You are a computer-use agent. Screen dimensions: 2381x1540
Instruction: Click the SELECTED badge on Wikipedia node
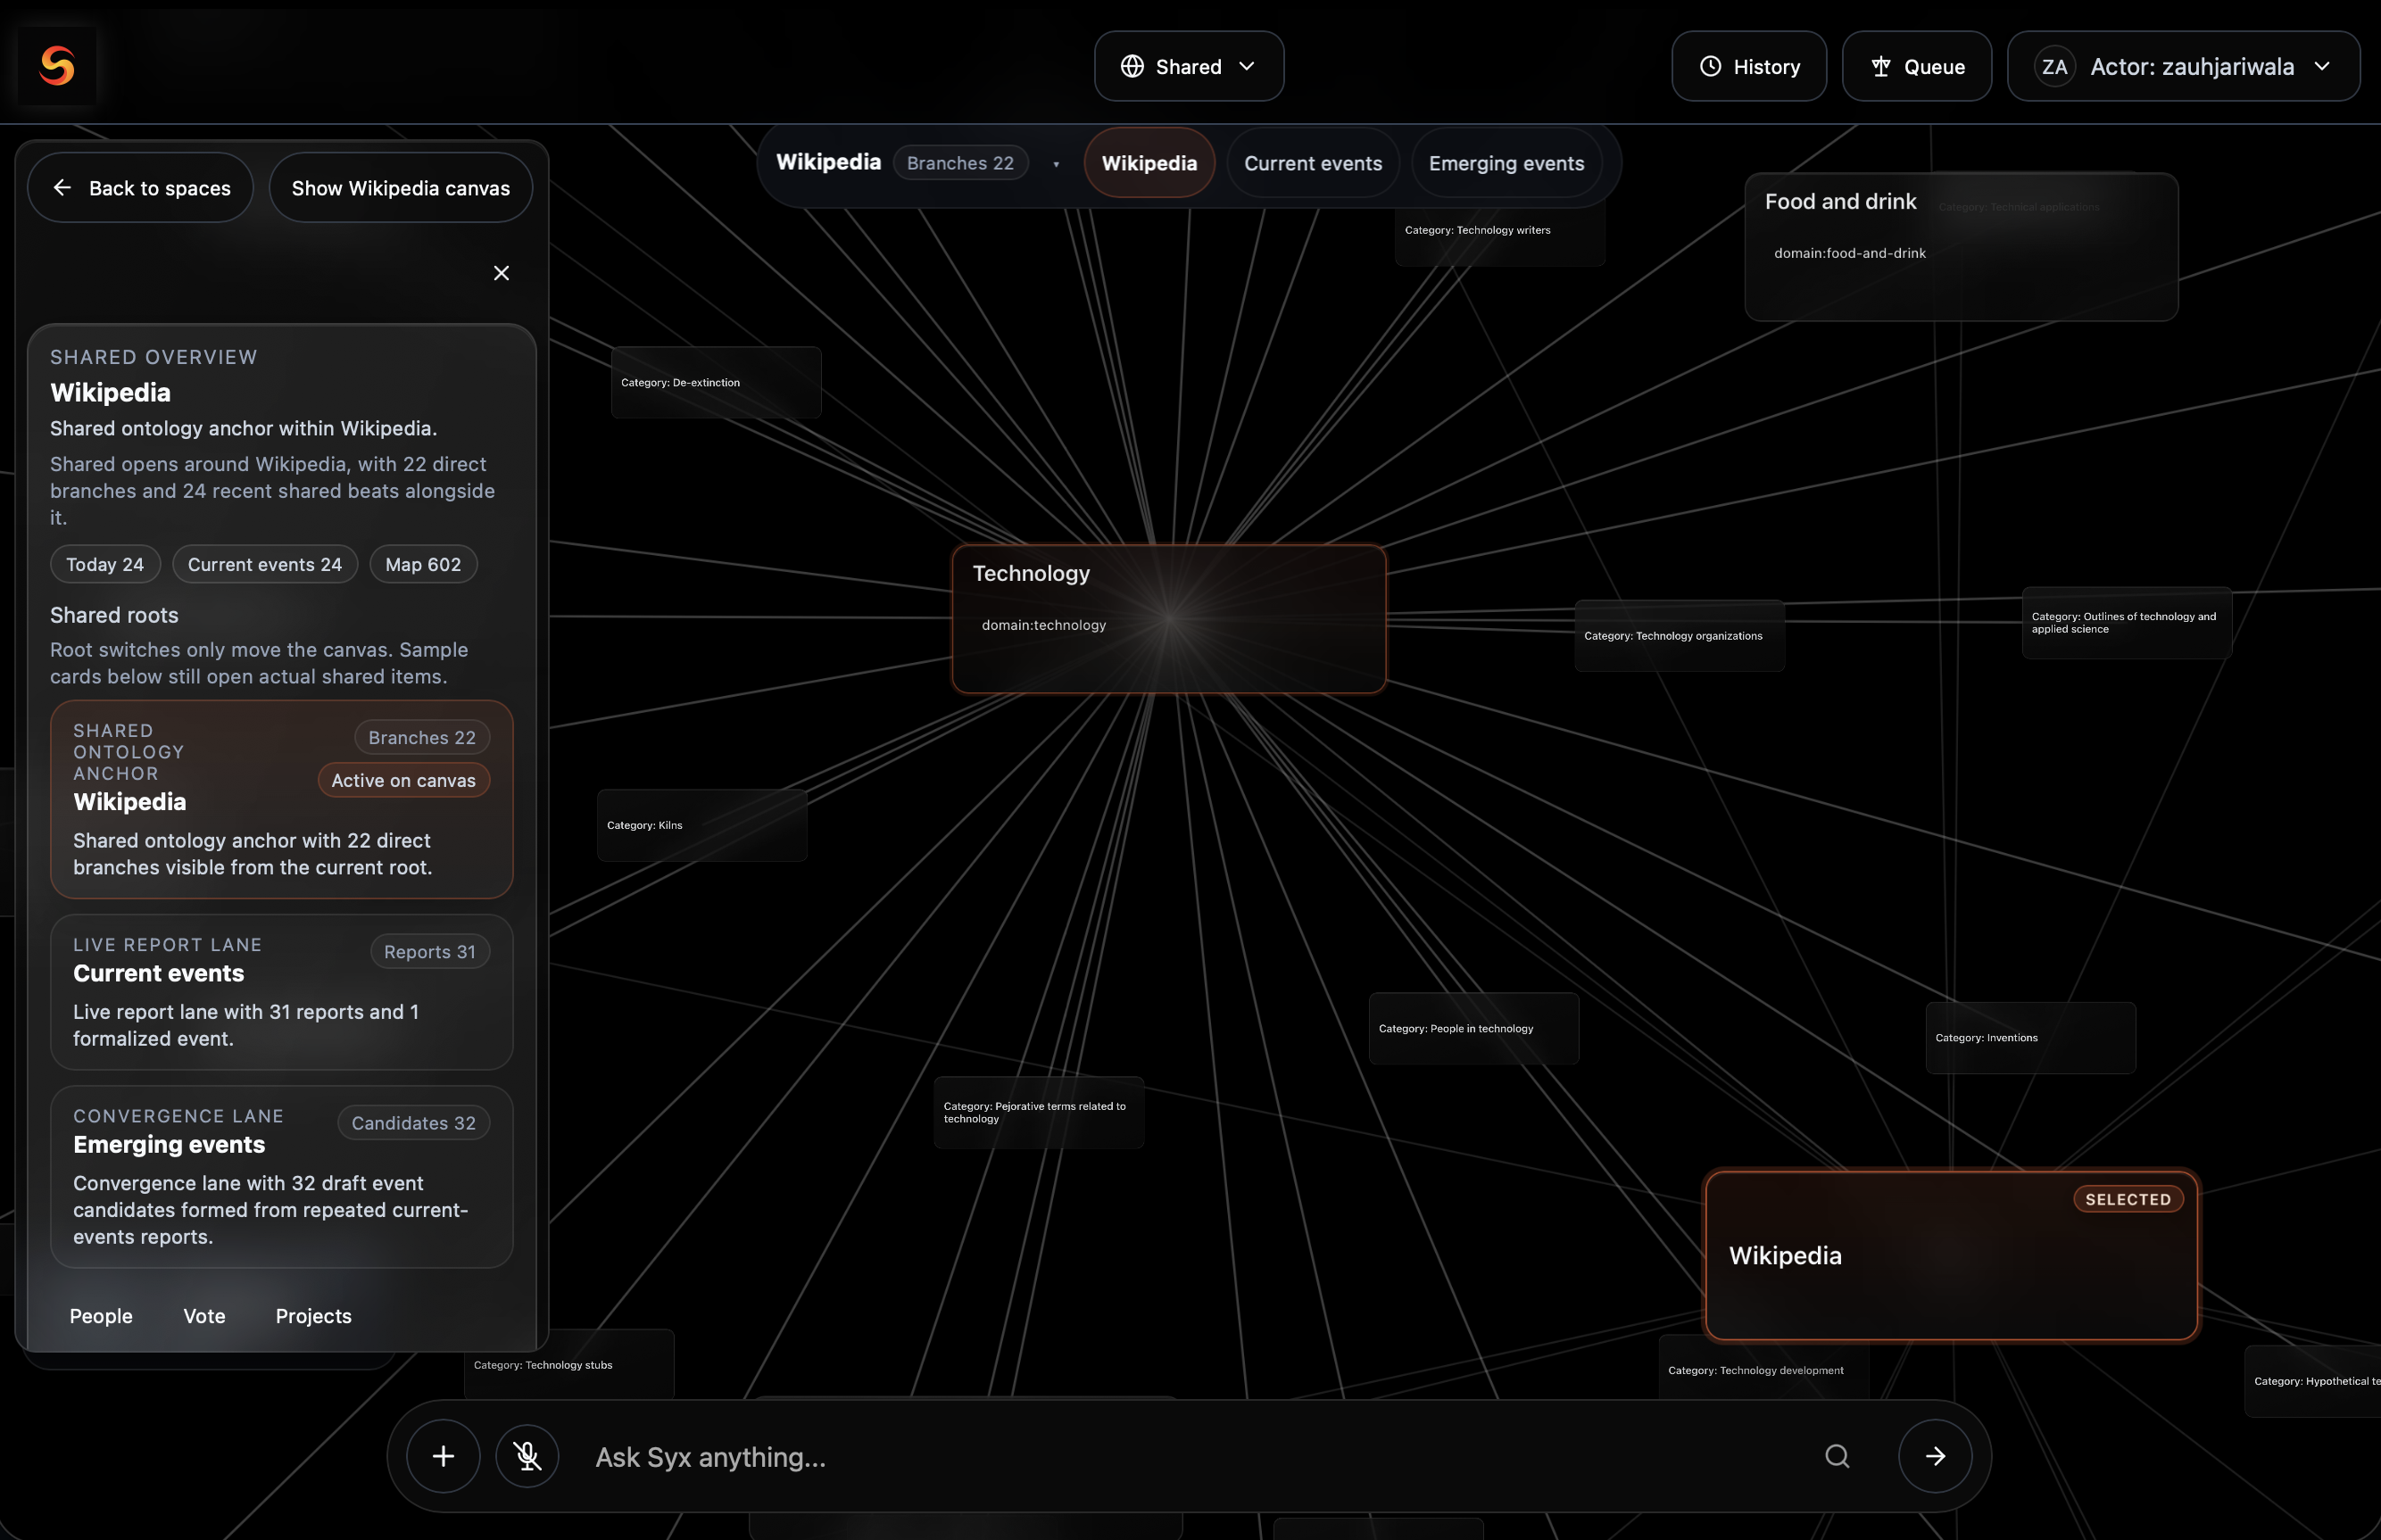(x=2128, y=1198)
